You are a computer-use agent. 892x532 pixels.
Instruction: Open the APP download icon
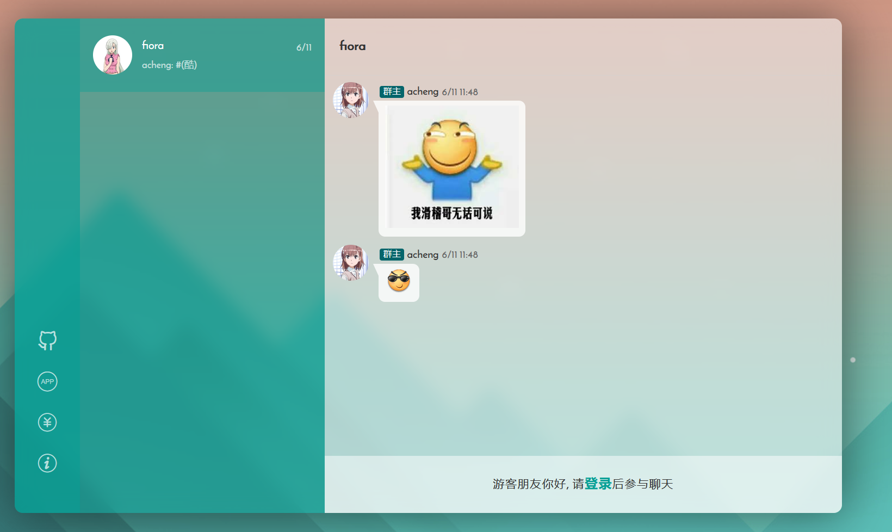pyautogui.click(x=47, y=381)
